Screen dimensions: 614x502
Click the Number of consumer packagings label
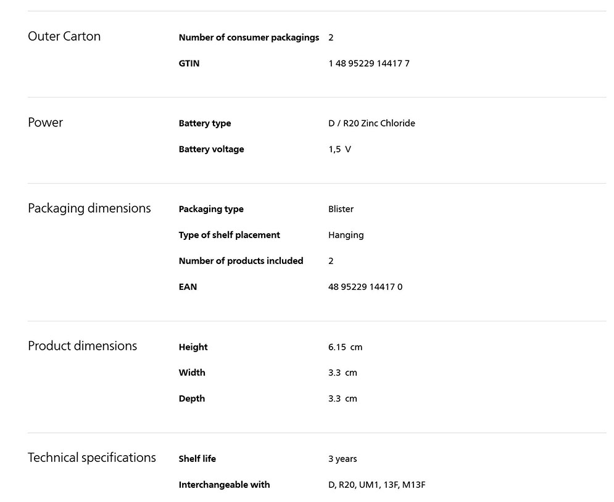[249, 38]
